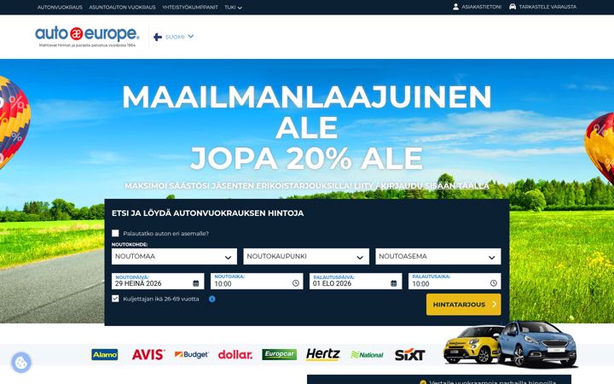Image resolution: width=614 pixels, height=384 pixels.
Task: Select the NOUTOAIKA time field
Action: tap(257, 282)
